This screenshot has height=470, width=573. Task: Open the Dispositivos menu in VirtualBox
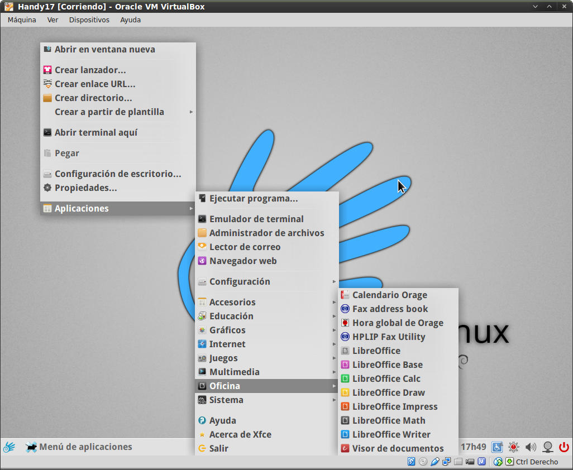point(89,20)
